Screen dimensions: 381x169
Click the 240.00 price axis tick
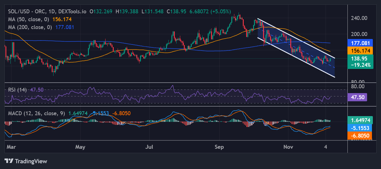pos(360,18)
